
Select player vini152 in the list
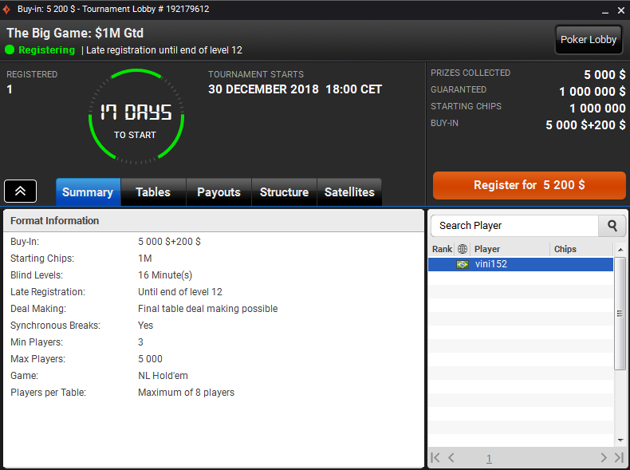point(520,264)
